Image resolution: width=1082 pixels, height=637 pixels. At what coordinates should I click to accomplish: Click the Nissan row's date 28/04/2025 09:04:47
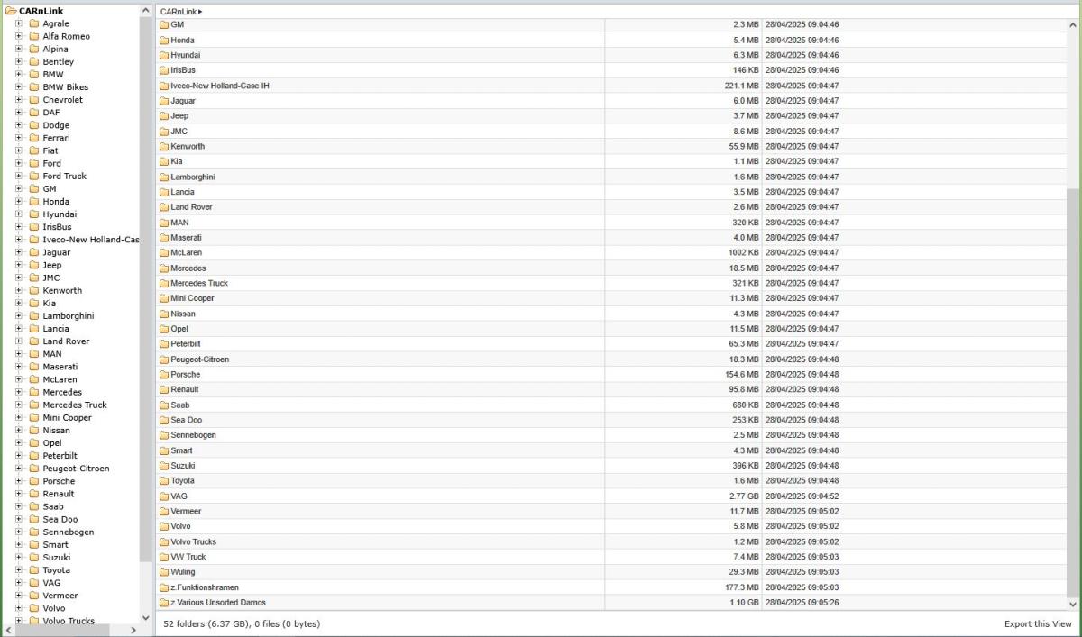[802, 314]
